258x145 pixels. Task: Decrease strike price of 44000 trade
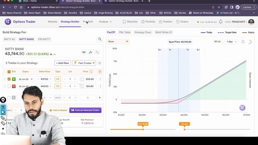(38, 86)
